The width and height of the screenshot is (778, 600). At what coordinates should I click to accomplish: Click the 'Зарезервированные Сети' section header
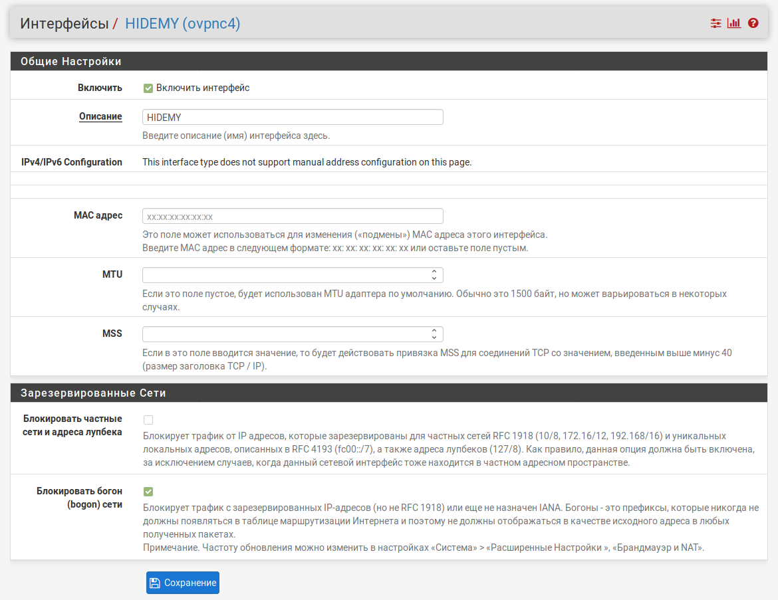click(x=93, y=393)
